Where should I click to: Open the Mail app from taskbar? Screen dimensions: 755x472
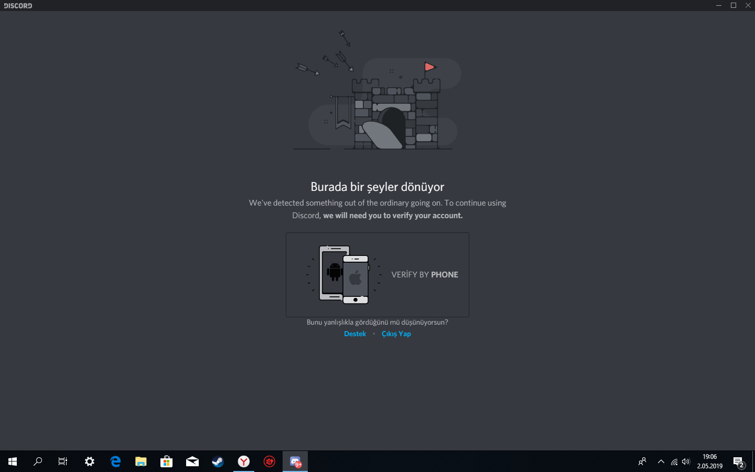(192, 462)
